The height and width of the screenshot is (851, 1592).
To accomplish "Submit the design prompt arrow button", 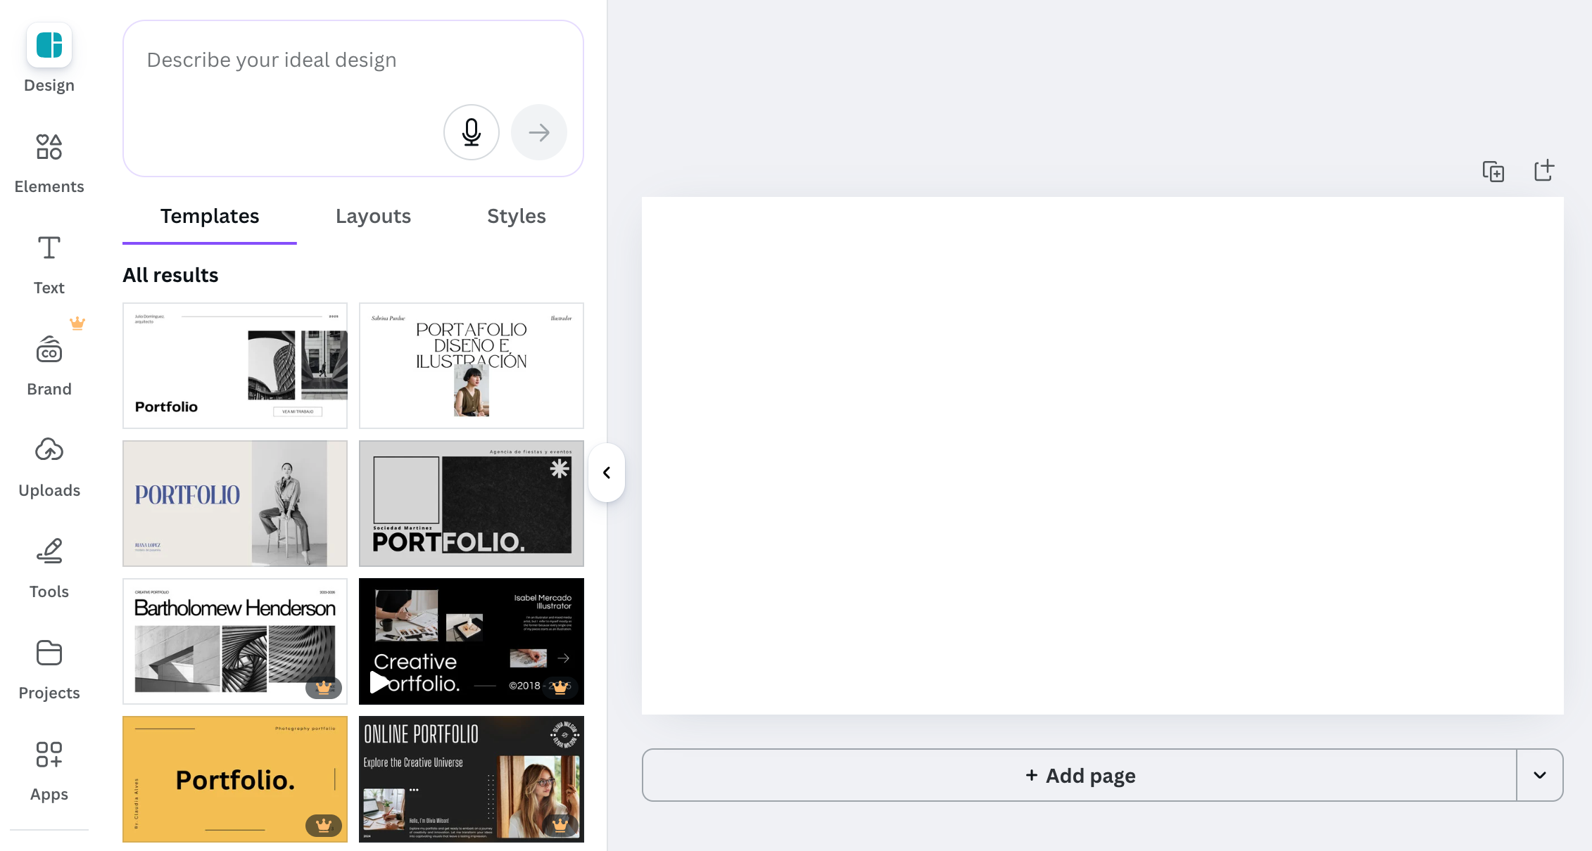I will [x=539, y=132].
